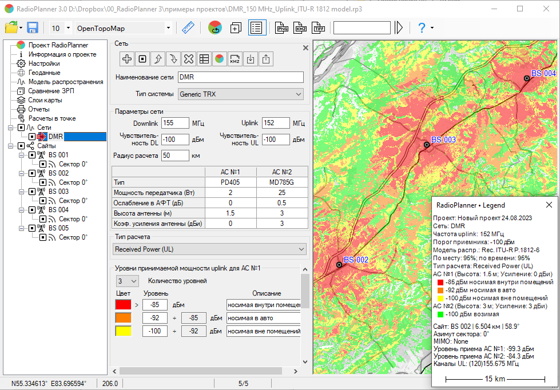Open the Тип расчета Received Power (UL) dropdown
The width and height of the screenshot is (560, 390).
tap(210, 249)
